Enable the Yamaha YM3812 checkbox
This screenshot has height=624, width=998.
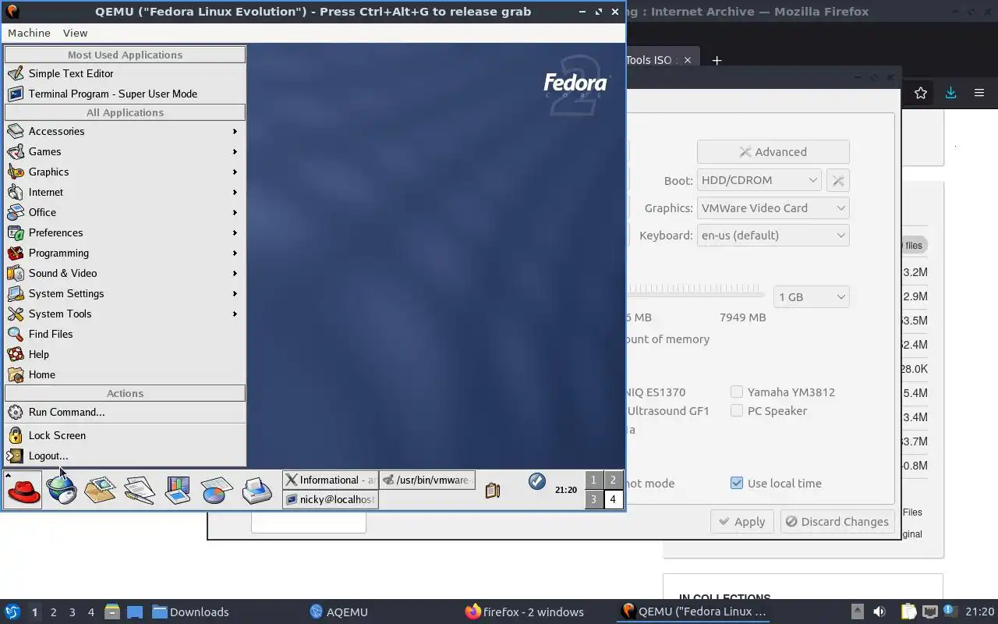tap(737, 392)
